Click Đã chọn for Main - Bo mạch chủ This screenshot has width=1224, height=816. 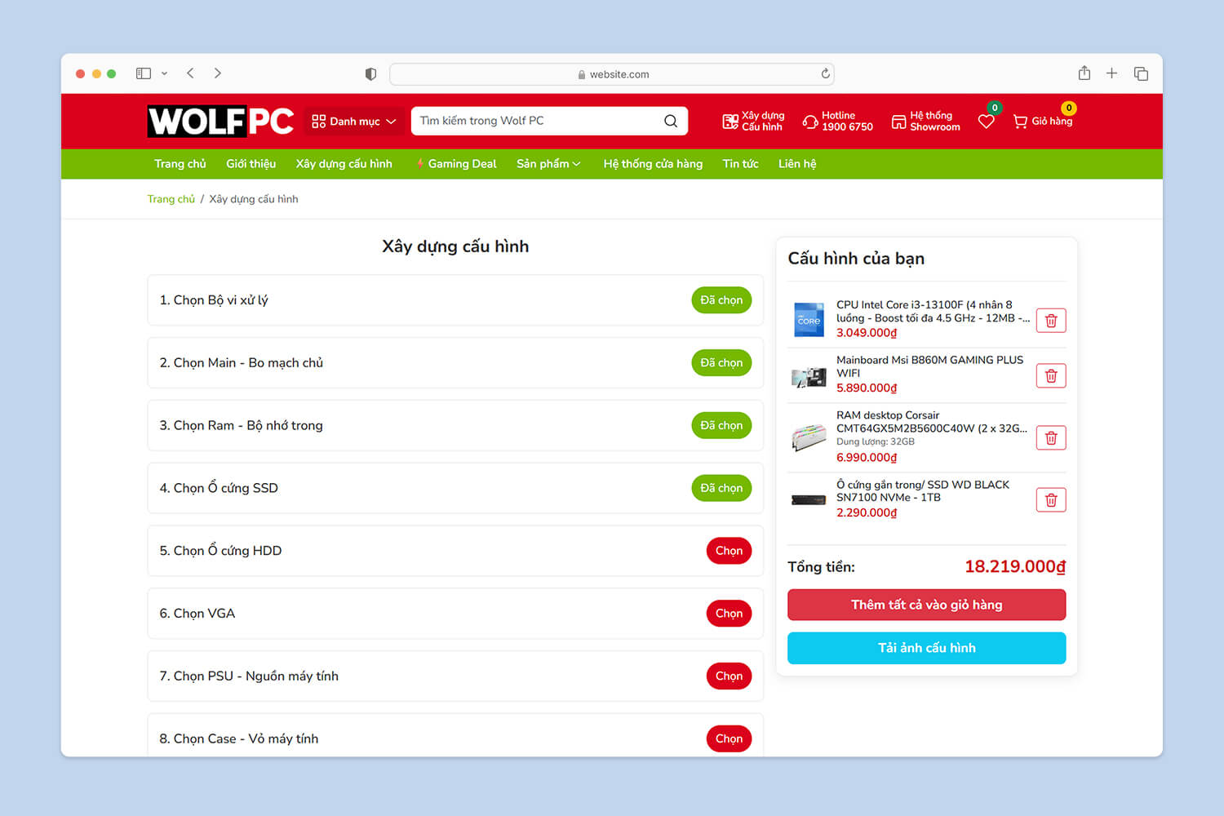721,363
